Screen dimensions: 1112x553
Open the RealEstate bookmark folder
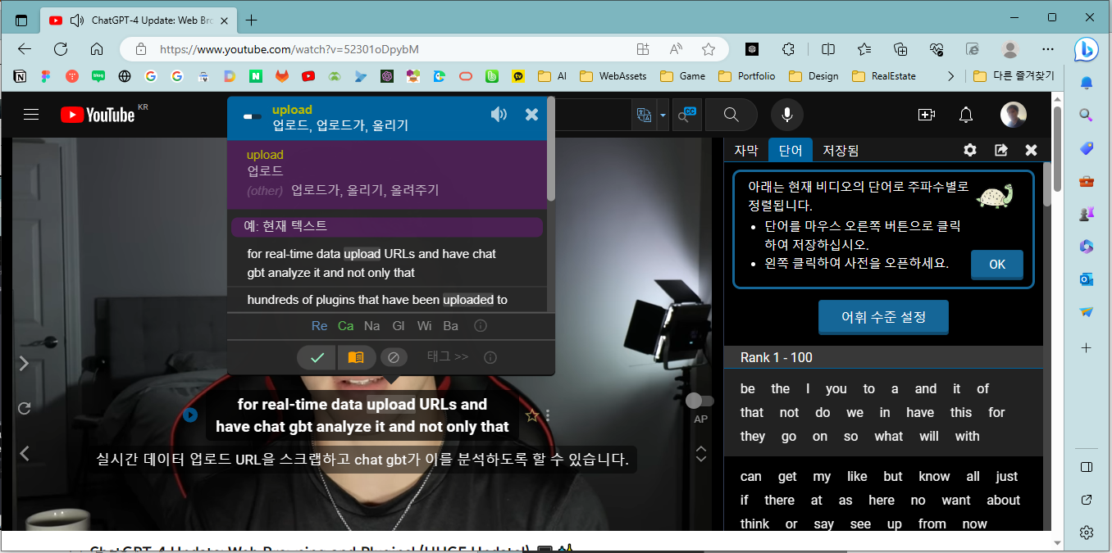[884, 76]
